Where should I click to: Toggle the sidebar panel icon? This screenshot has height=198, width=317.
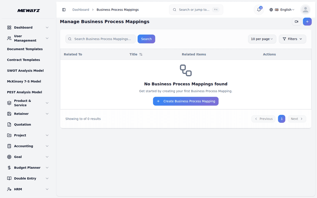tap(64, 10)
